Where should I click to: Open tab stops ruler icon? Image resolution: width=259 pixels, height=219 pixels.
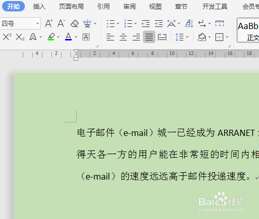[x=220, y=23]
